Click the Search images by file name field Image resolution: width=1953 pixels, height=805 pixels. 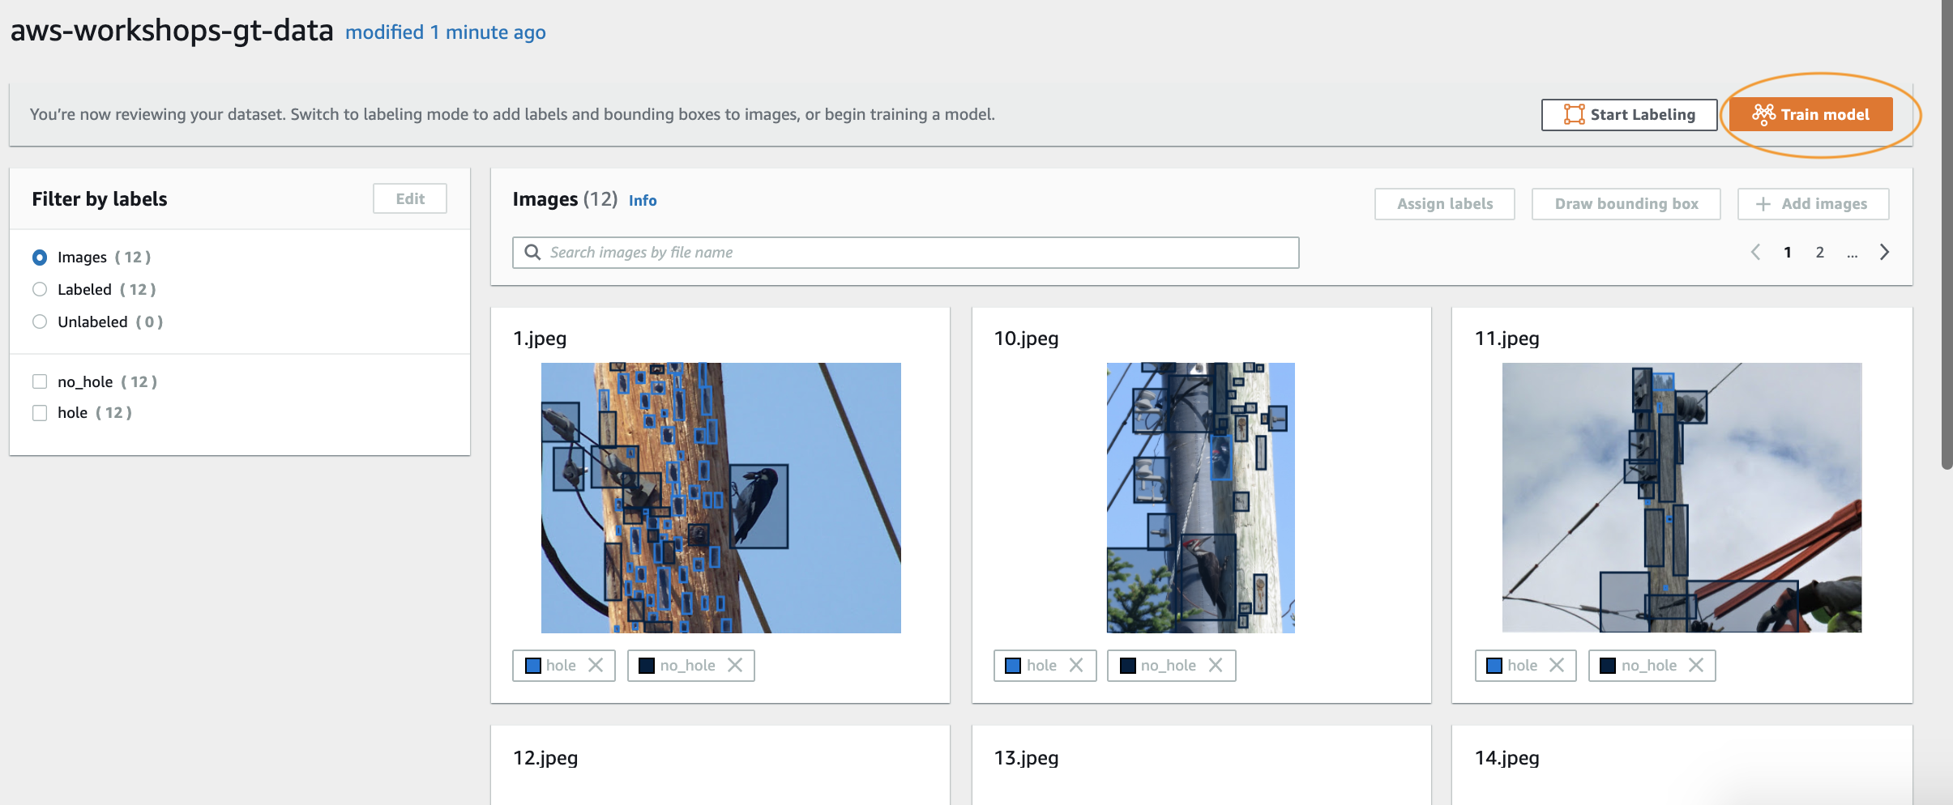point(905,253)
